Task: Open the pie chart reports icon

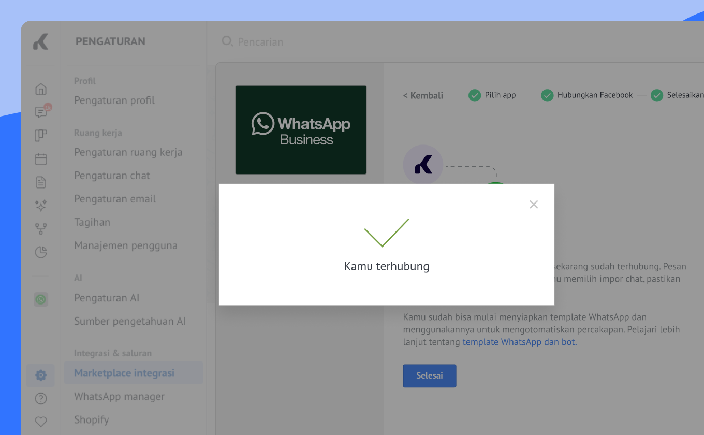Action: coord(41,252)
